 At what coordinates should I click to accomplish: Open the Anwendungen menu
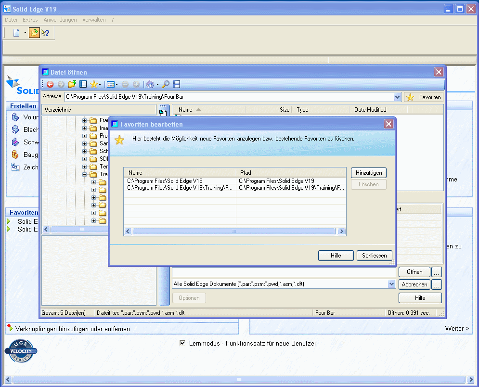(60, 20)
